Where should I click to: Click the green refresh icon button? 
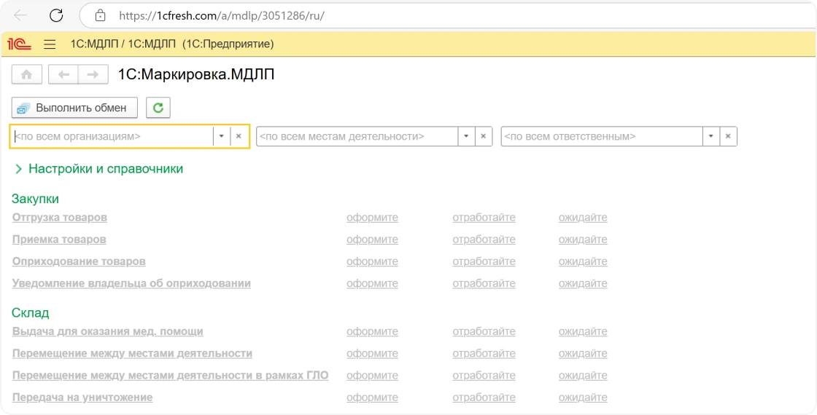[158, 108]
